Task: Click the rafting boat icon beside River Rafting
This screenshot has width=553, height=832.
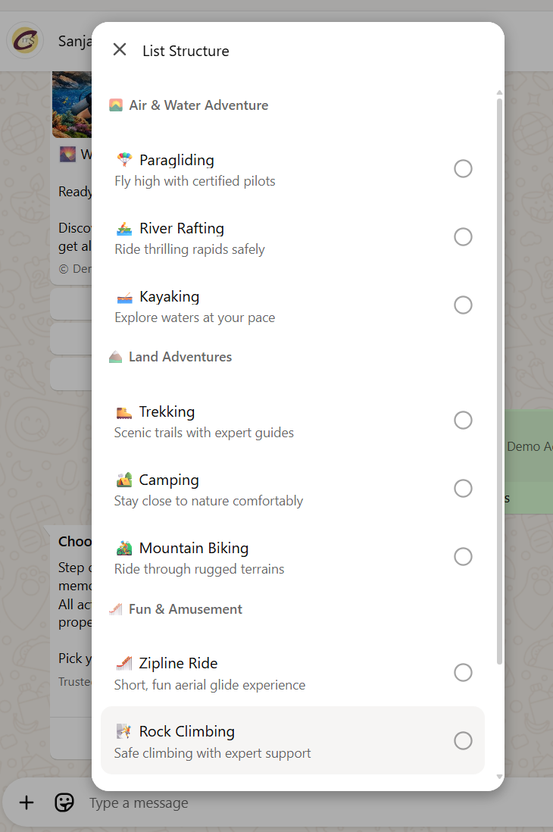Action: 124,229
